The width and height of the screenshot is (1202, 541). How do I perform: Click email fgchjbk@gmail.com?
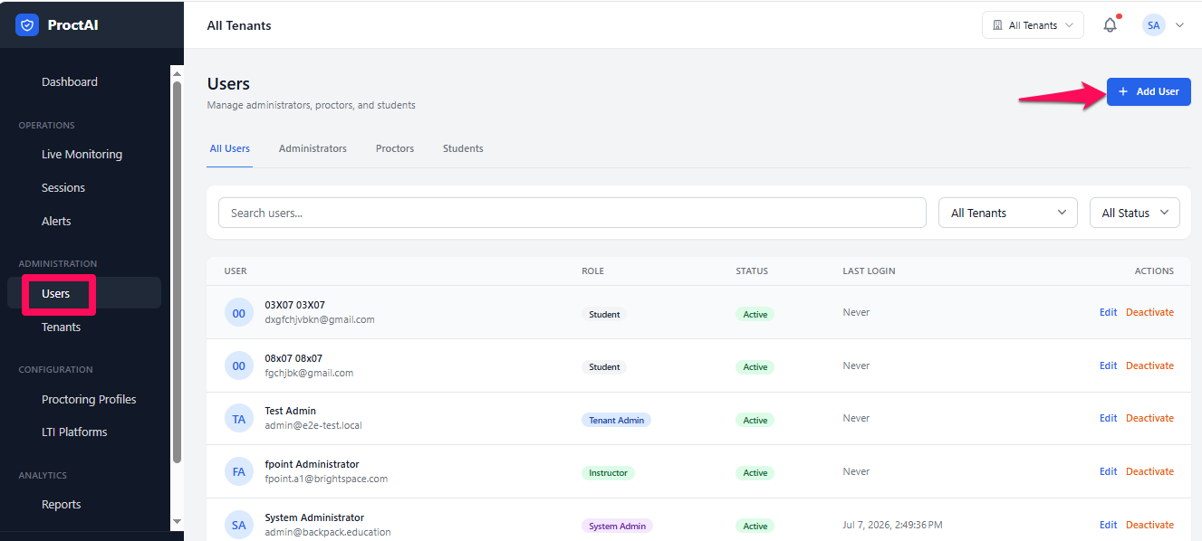309,373
